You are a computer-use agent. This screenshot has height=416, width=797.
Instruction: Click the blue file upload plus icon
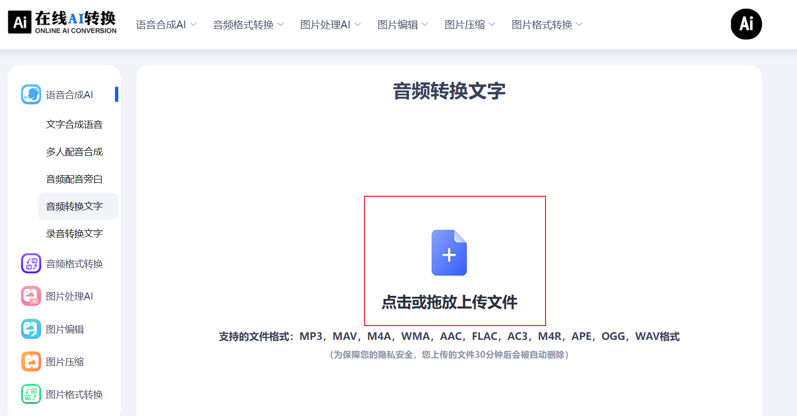449,253
